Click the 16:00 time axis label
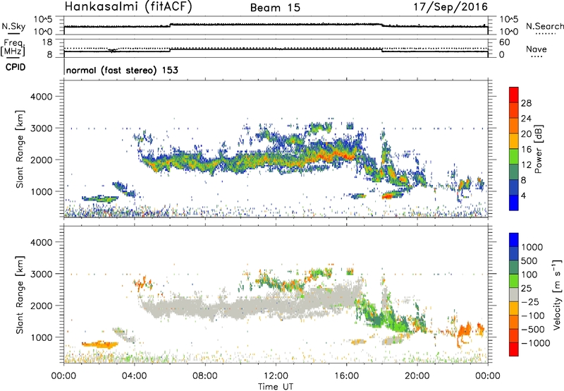 coord(346,376)
